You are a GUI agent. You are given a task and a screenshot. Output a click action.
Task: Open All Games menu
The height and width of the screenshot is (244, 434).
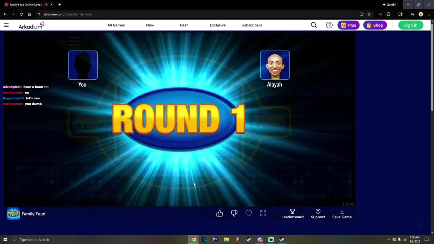tap(116, 25)
